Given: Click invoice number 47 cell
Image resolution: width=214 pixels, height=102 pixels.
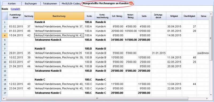Looking at the screenshot, I should click(29, 62).
